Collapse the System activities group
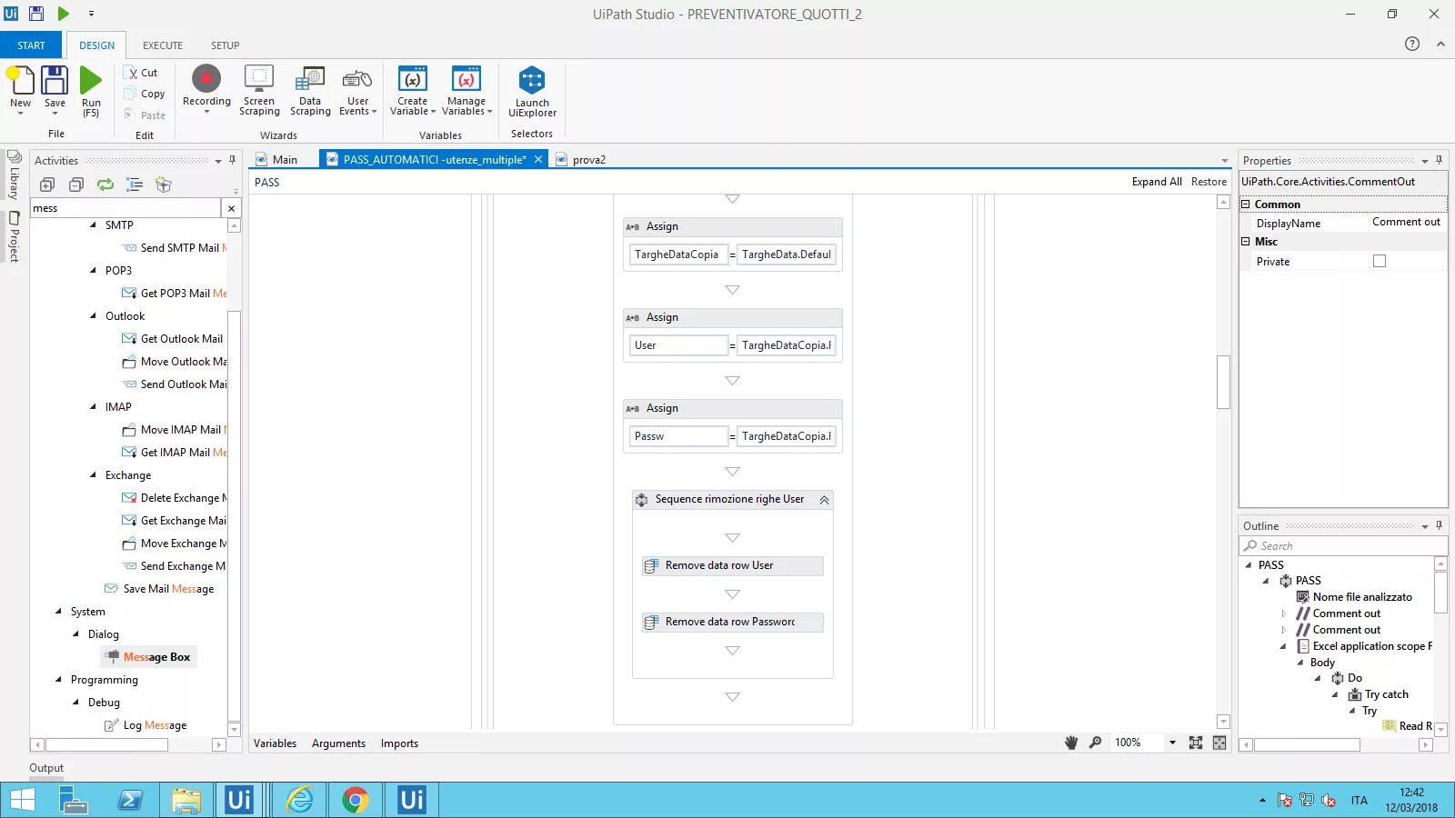1455x818 pixels. (59, 612)
